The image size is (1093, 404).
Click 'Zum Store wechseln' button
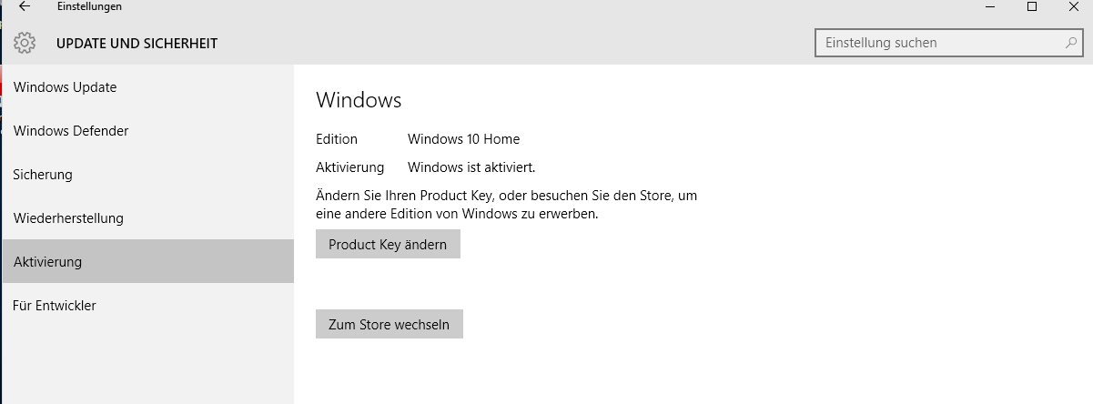[390, 324]
